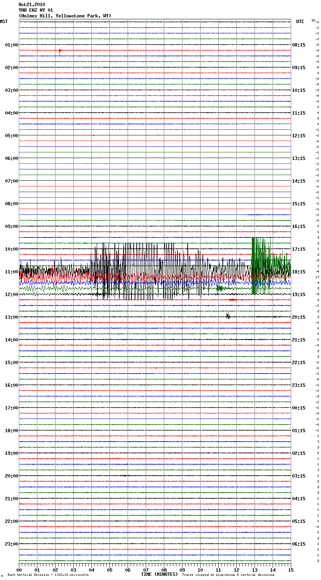Click the Holmes Hill, Yellowstone Park location title
Screen dimensions: 321x580
(x=65, y=16)
